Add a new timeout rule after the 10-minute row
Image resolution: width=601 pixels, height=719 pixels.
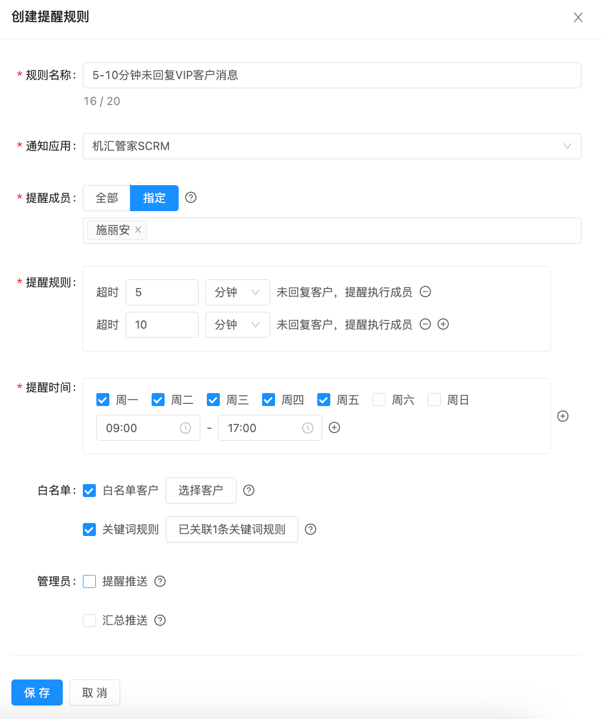pos(443,324)
